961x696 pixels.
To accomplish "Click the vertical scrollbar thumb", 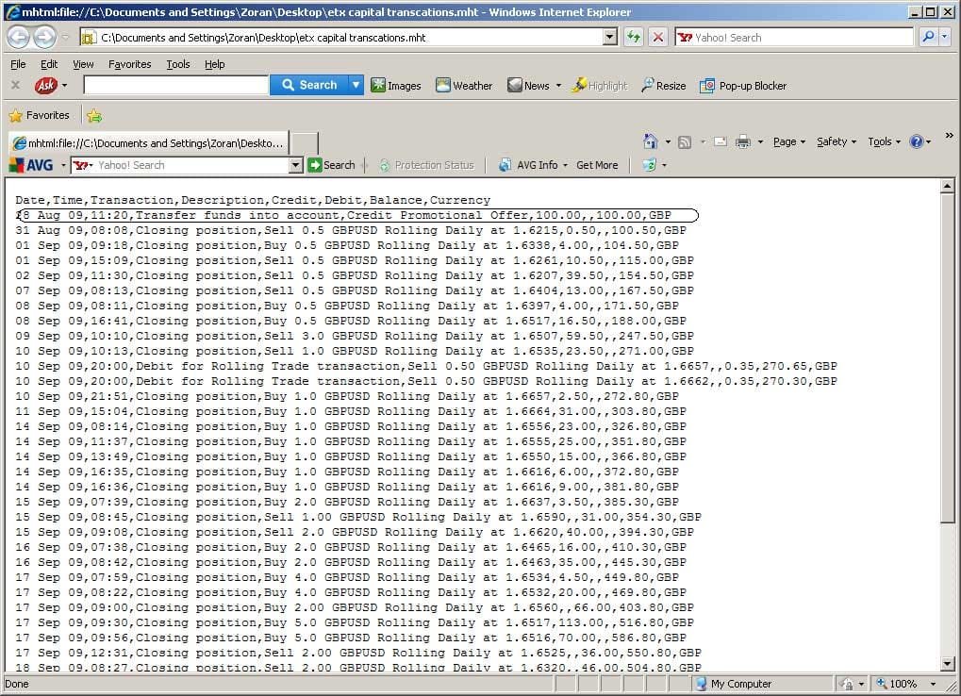I will [948, 358].
